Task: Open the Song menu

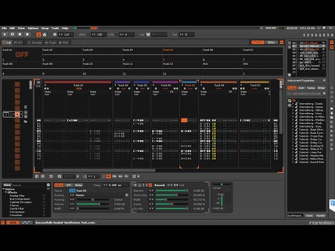Action: [x=45, y=28]
